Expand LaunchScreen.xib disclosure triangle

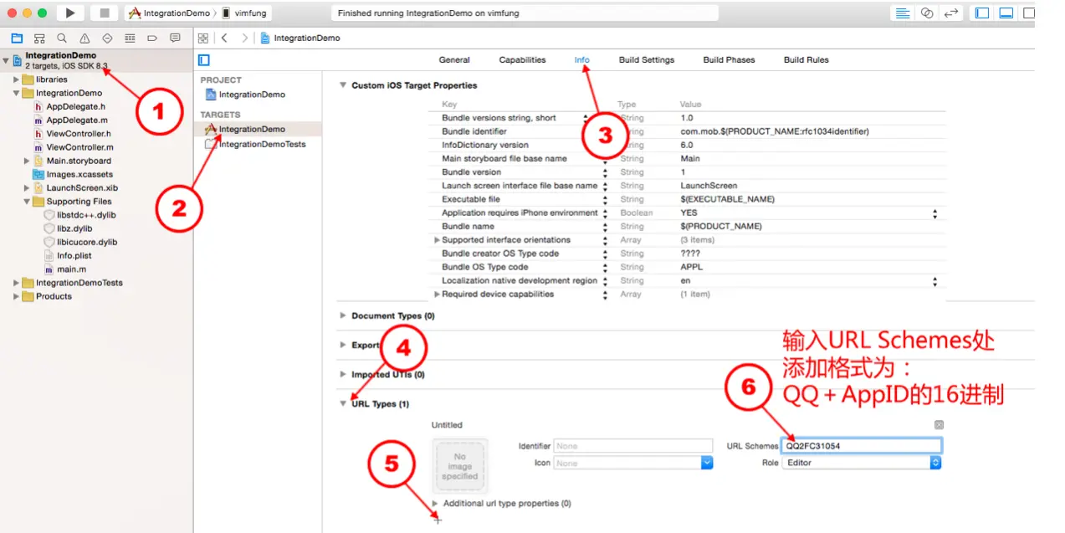pyautogui.click(x=27, y=187)
